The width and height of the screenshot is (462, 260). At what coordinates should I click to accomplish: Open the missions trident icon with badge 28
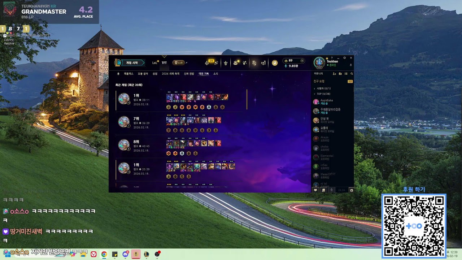pyautogui.click(x=207, y=63)
